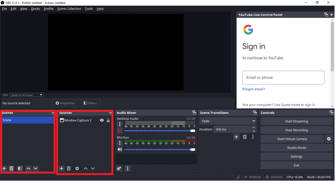Click the CPU: 10.3% status text
Screen dimensions: 335x188
point(294,177)
